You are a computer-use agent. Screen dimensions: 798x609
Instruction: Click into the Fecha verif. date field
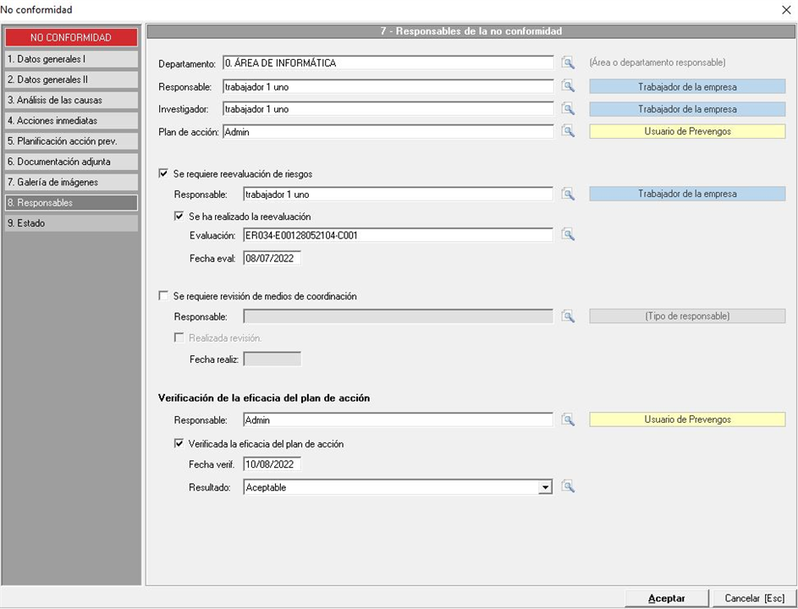point(272,464)
